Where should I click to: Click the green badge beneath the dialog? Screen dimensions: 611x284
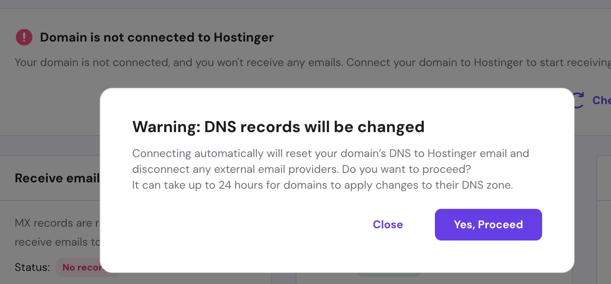pyautogui.click(x=389, y=274)
